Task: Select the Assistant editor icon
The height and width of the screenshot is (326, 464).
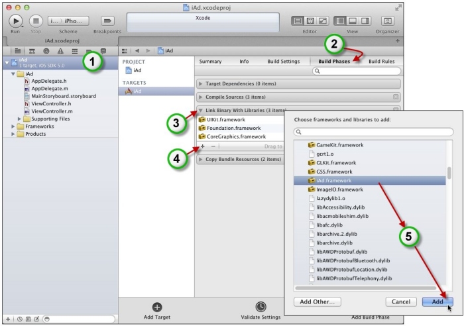Action: pos(310,21)
